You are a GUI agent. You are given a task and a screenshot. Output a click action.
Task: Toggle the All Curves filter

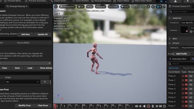click(x=174, y=68)
